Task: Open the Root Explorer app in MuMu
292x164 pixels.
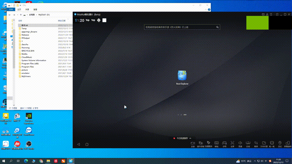Action: [x=182, y=77]
